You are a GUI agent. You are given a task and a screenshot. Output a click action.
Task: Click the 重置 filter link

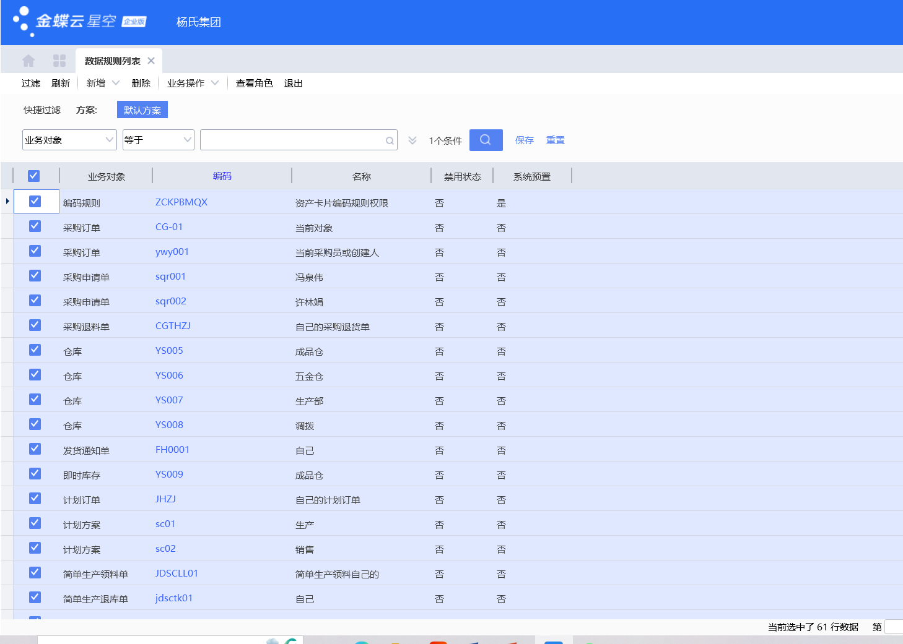tap(556, 140)
